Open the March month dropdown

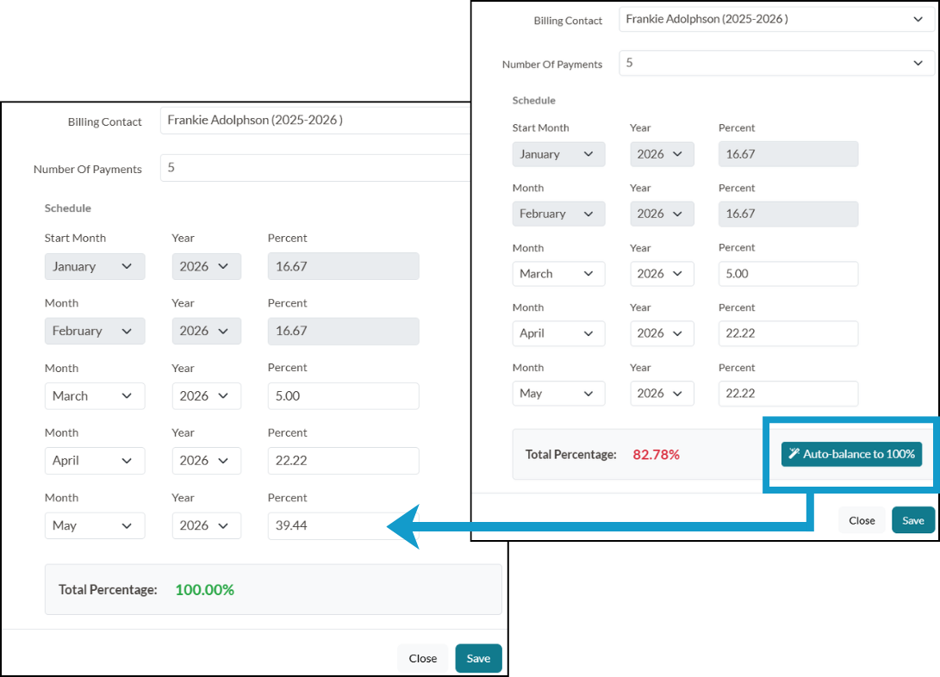95,395
